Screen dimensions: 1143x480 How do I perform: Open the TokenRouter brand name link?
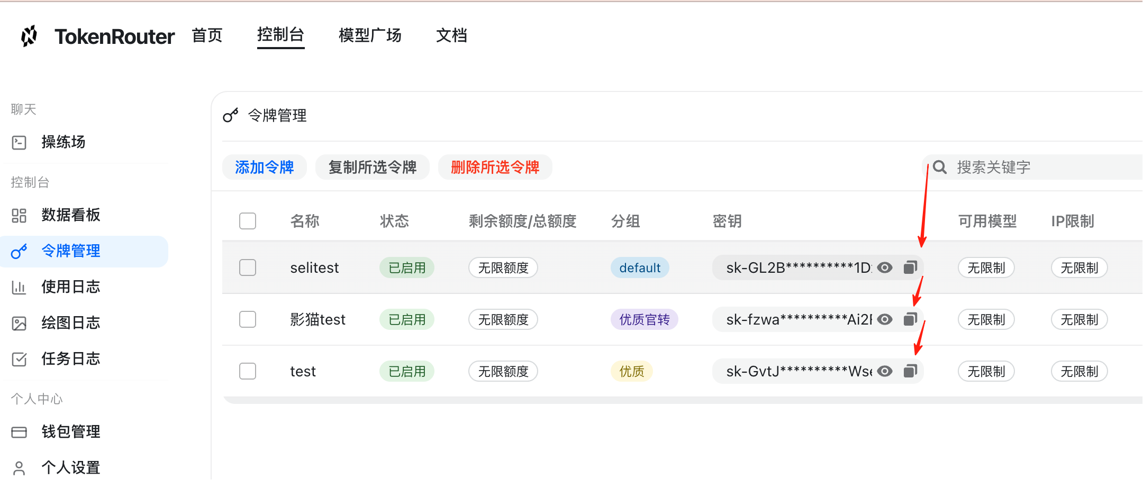coord(114,36)
